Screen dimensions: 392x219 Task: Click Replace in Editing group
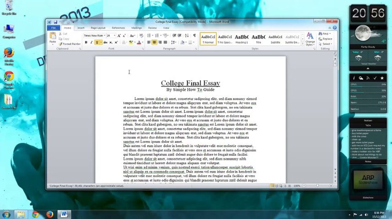coord(325,39)
